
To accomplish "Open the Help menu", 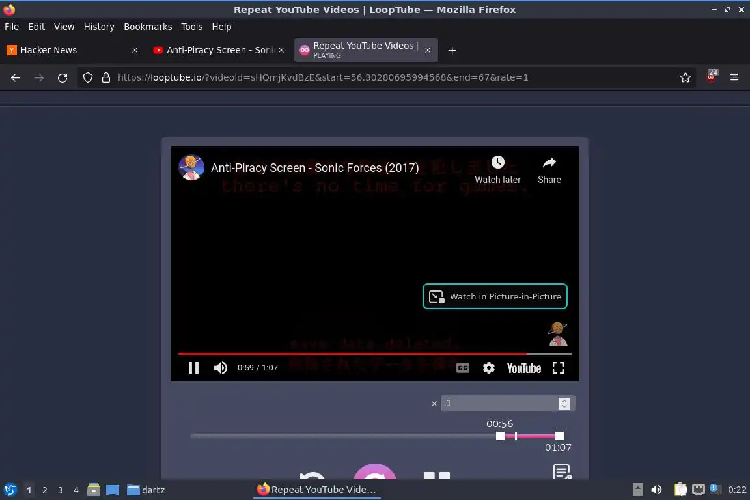I will (221, 27).
